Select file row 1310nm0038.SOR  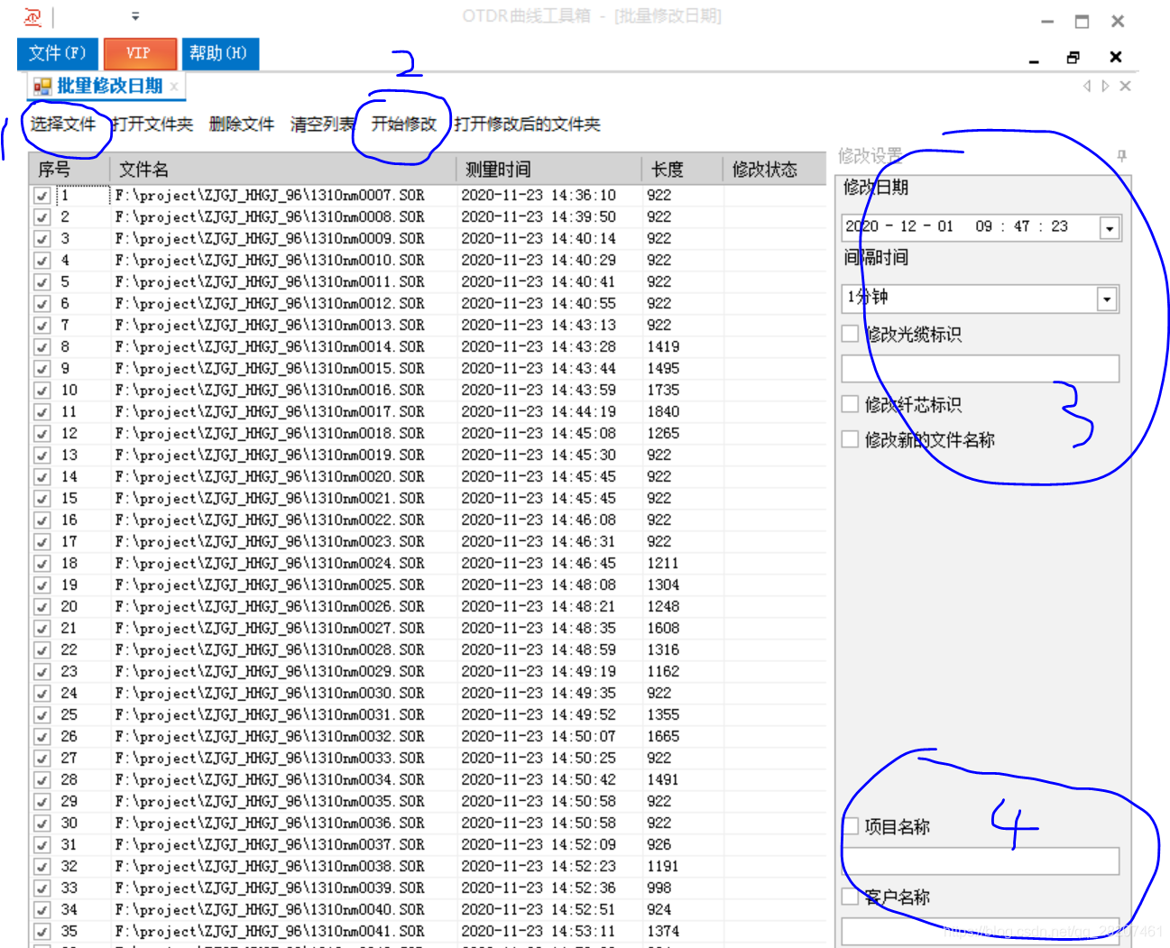pos(428,866)
